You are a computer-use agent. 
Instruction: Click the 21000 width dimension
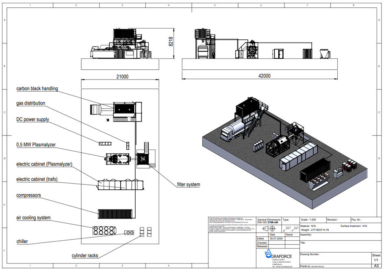(122, 77)
